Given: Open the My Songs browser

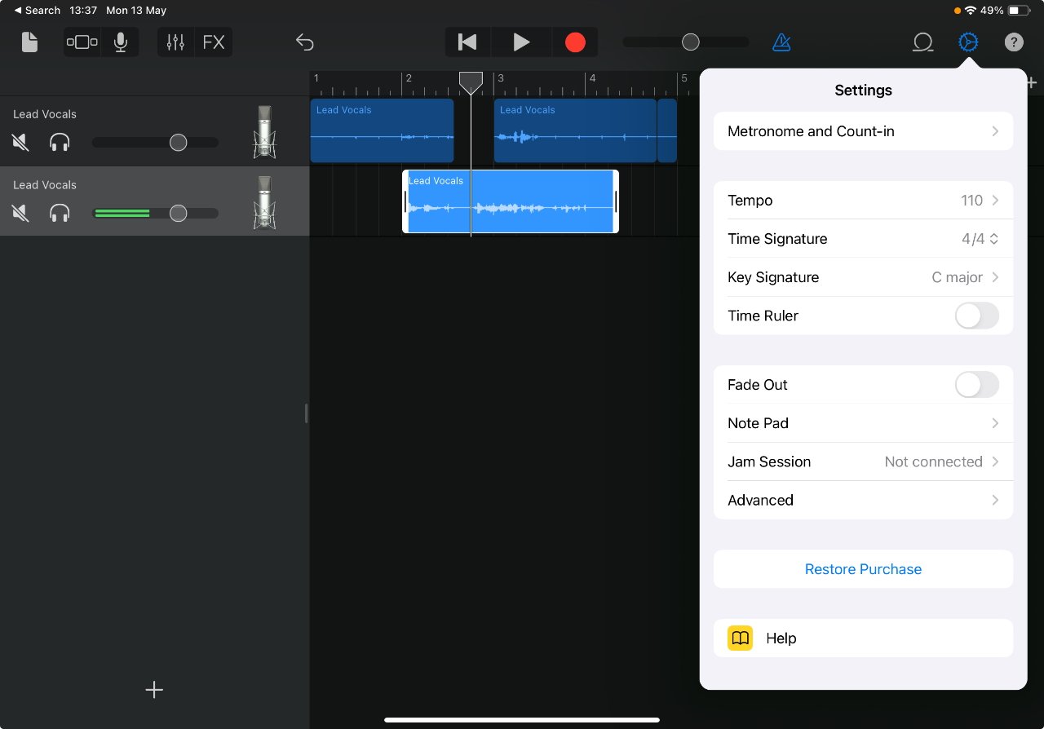Looking at the screenshot, I should [x=29, y=42].
